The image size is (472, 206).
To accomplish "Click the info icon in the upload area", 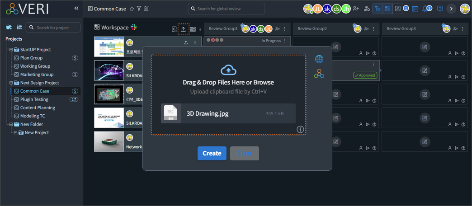I will click(x=299, y=130).
